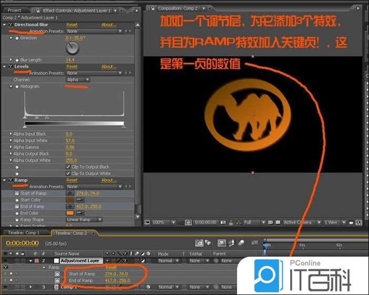Collapse the Direction property
The height and width of the screenshot is (295, 369).
(x=11, y=38)
